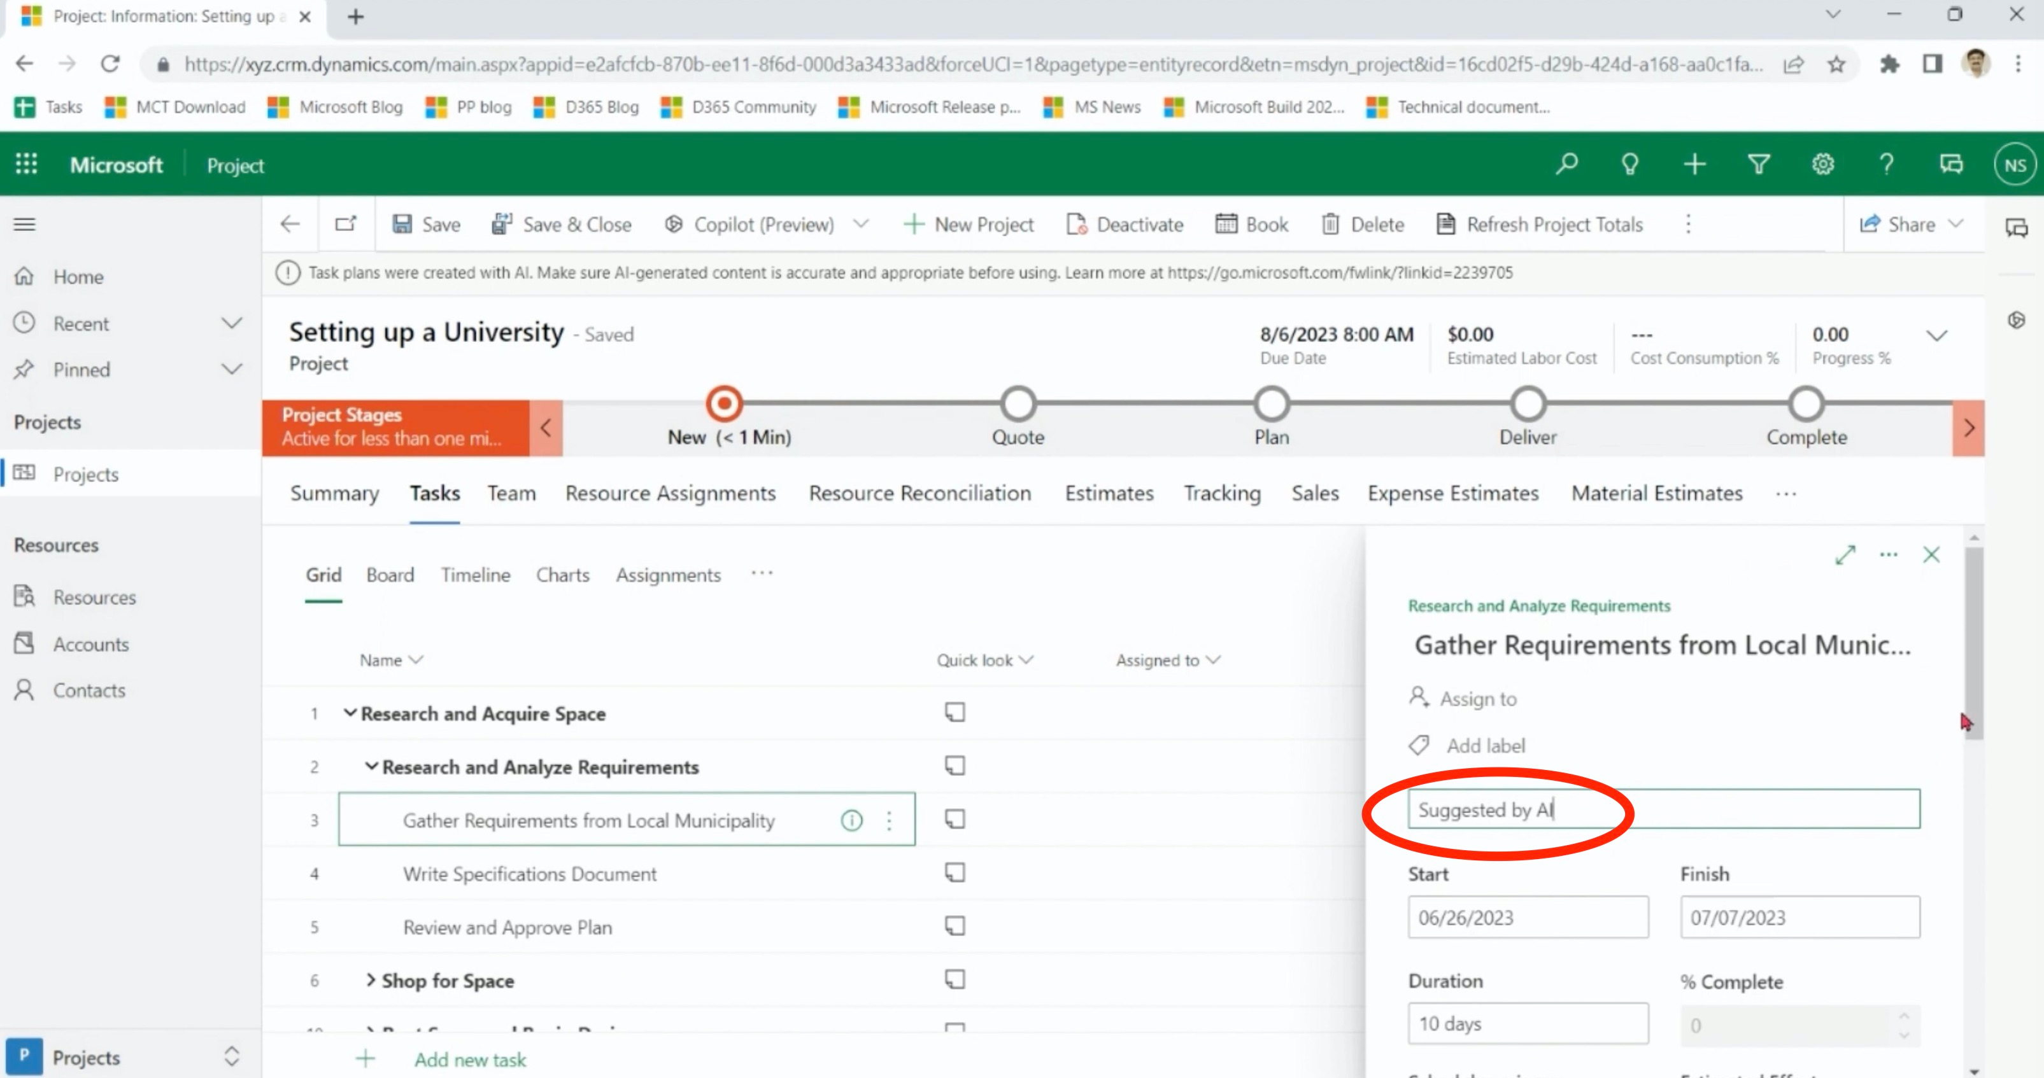Open info icon on Gather Requirements row
This screenshot has width=2044, height=1078.
[x=851, y=820]
